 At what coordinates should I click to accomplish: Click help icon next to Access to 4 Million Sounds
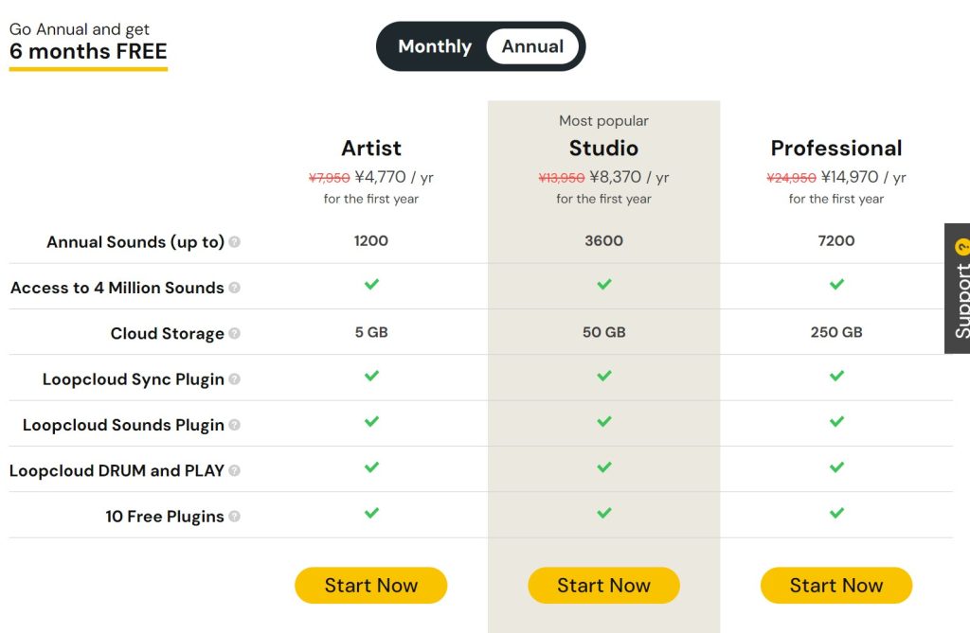click(x=235, y=288)
